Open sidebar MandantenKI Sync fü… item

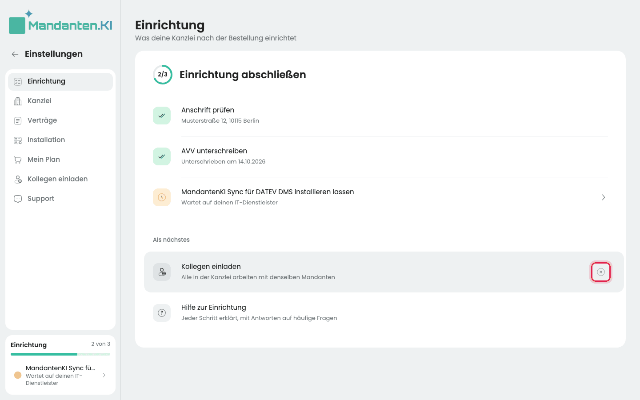(x=60, y=375)
